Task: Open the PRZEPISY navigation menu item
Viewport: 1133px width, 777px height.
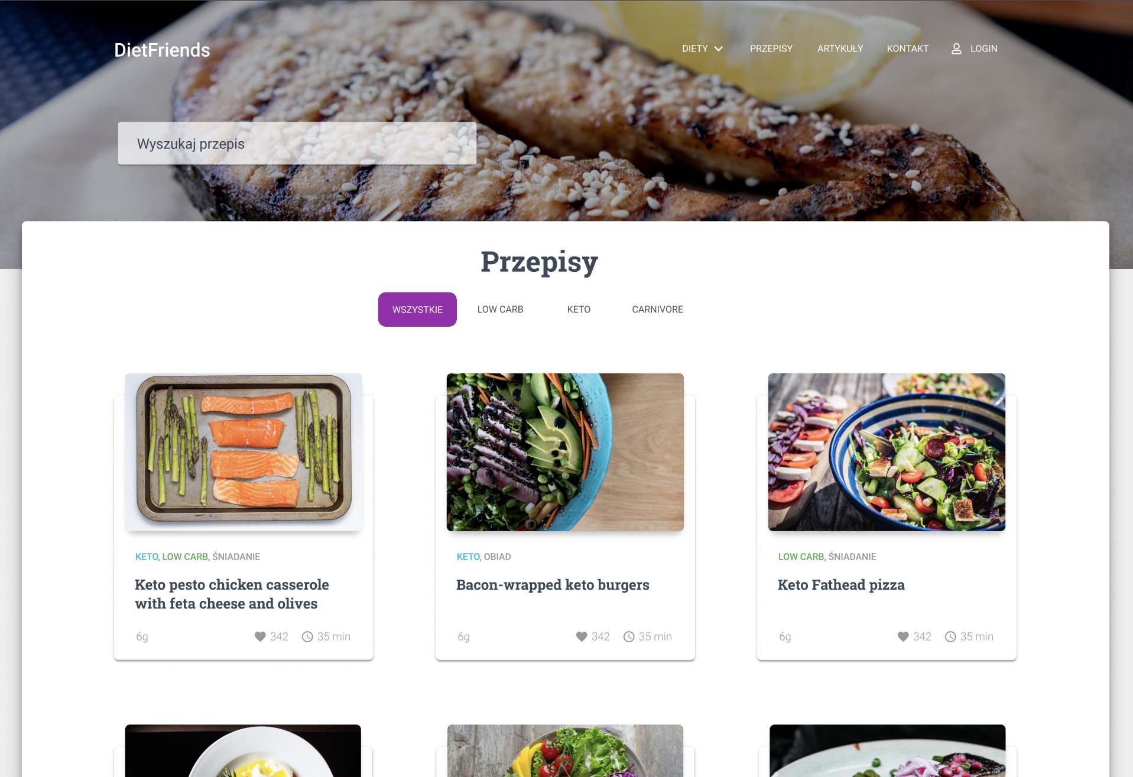Action: (x=771, y=48)
